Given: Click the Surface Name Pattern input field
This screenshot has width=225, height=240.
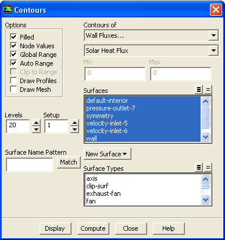Looking at the screenshot, I should [30, 164].
